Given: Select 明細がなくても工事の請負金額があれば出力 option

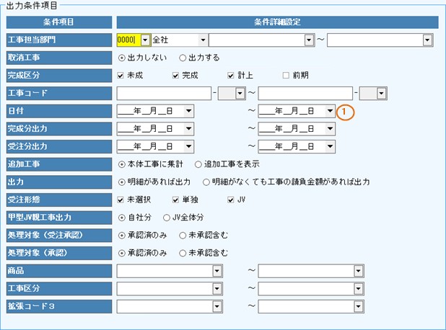Looking at the screenshot, I should (x=207, y=182).
